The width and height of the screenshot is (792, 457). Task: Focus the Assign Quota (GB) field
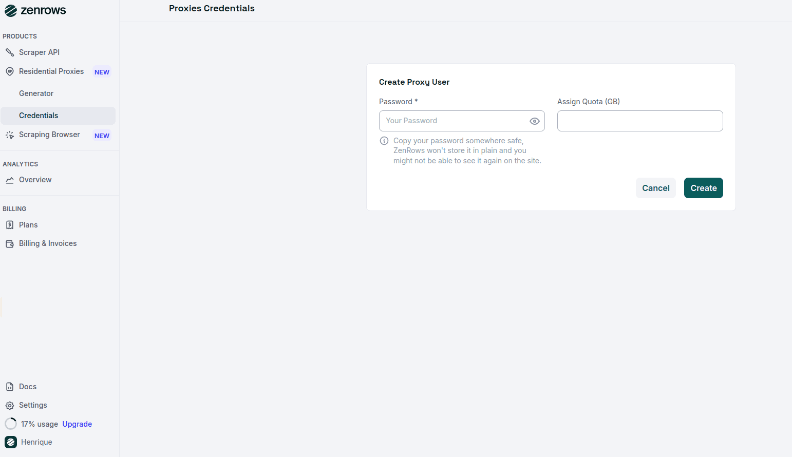[x=640, y=121]
